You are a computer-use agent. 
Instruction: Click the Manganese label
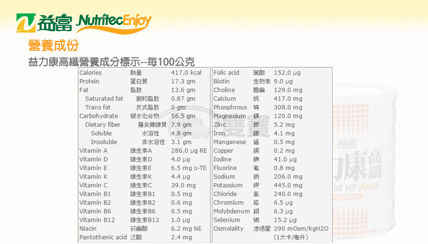(229, 142)
